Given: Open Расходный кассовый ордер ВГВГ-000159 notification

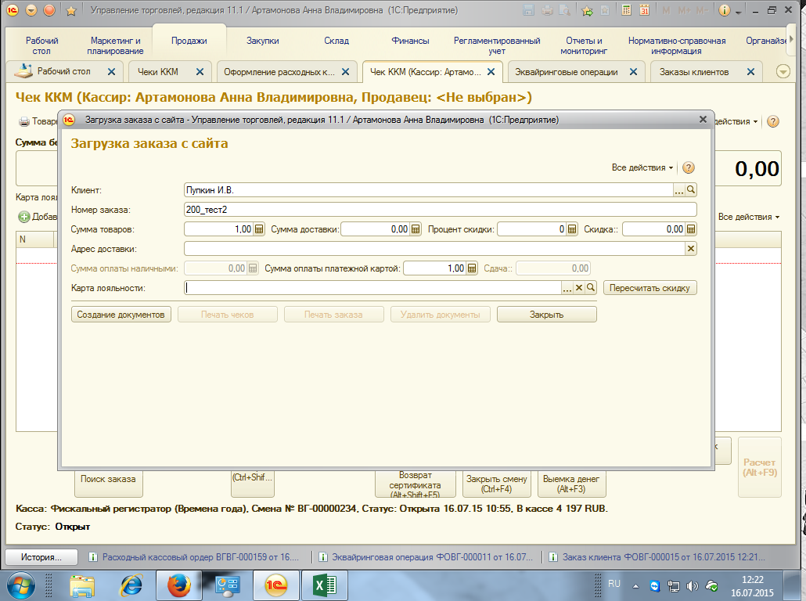Looking at the screenshot, I should point(194,557).
